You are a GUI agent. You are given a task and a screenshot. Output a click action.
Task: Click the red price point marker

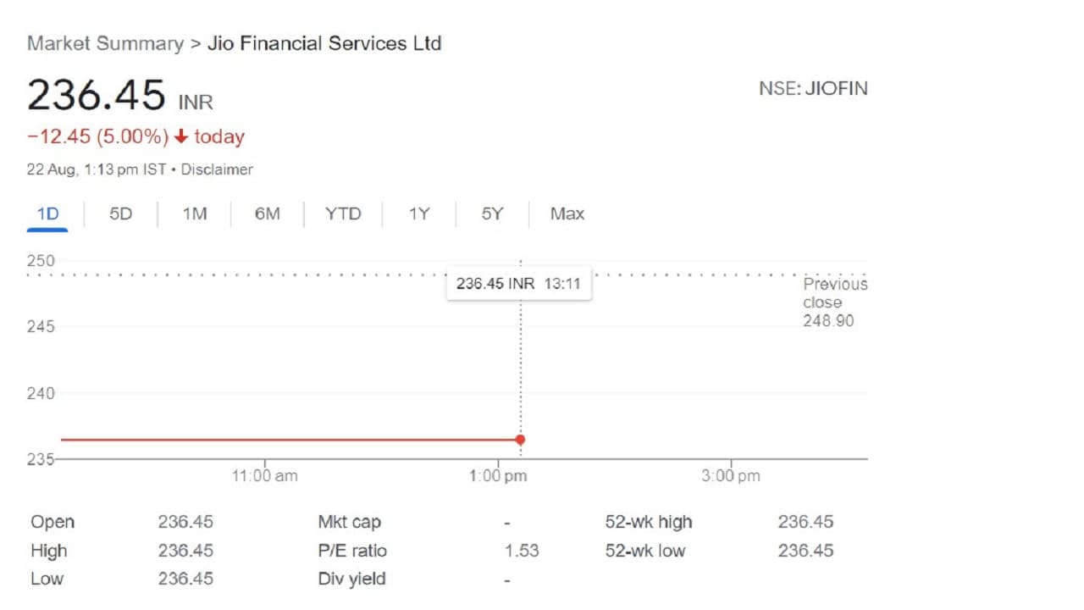pyautogui.click(x=520, y=440)
